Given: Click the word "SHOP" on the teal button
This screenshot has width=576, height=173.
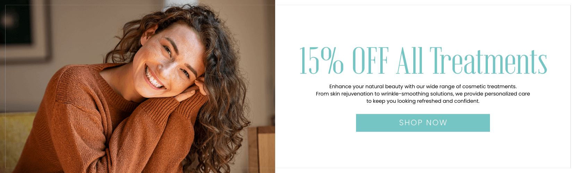Looking at the screenshot, I should click(410, 123).
